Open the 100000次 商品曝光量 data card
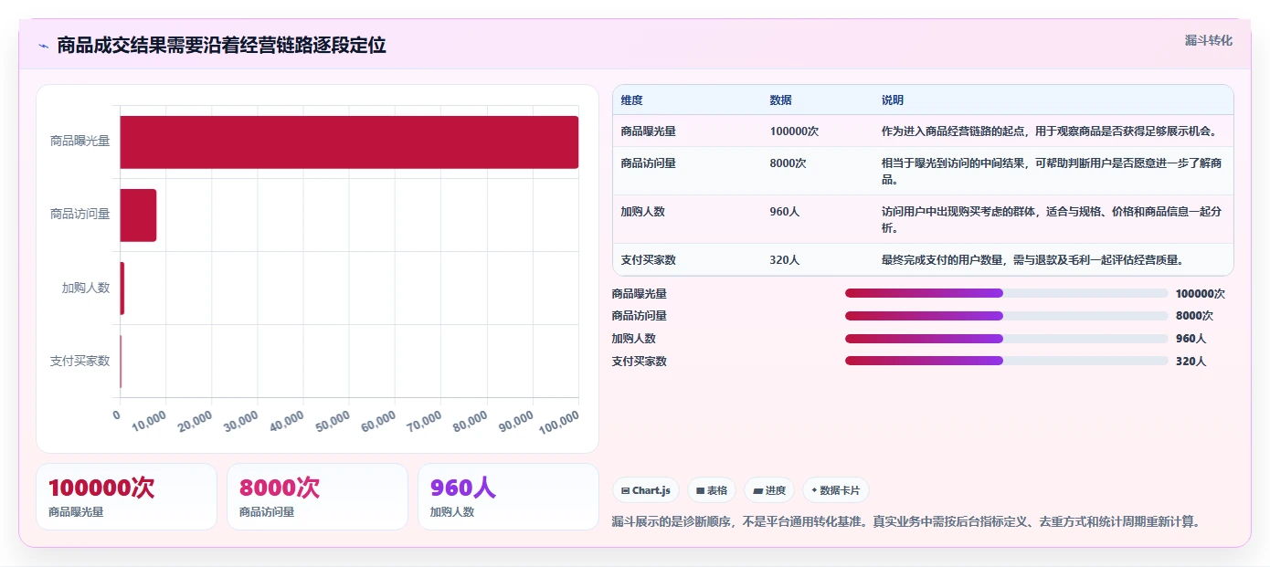1270x567 pixels. pyautogui.click(x=127, y=497)
